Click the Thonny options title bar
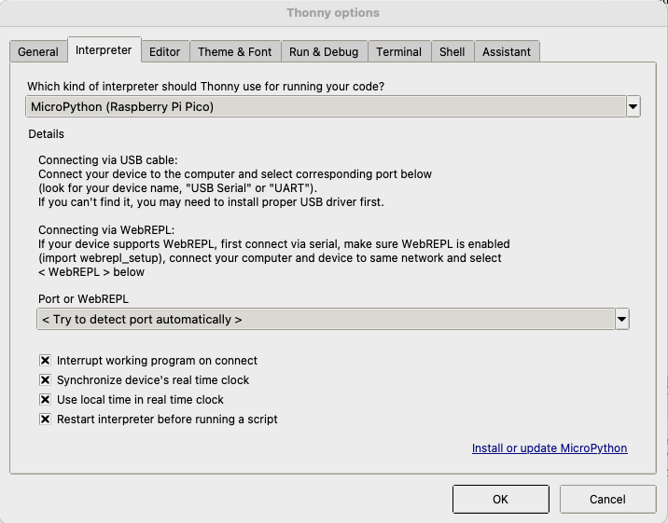 pyautogui.click(x=333, y=13)
